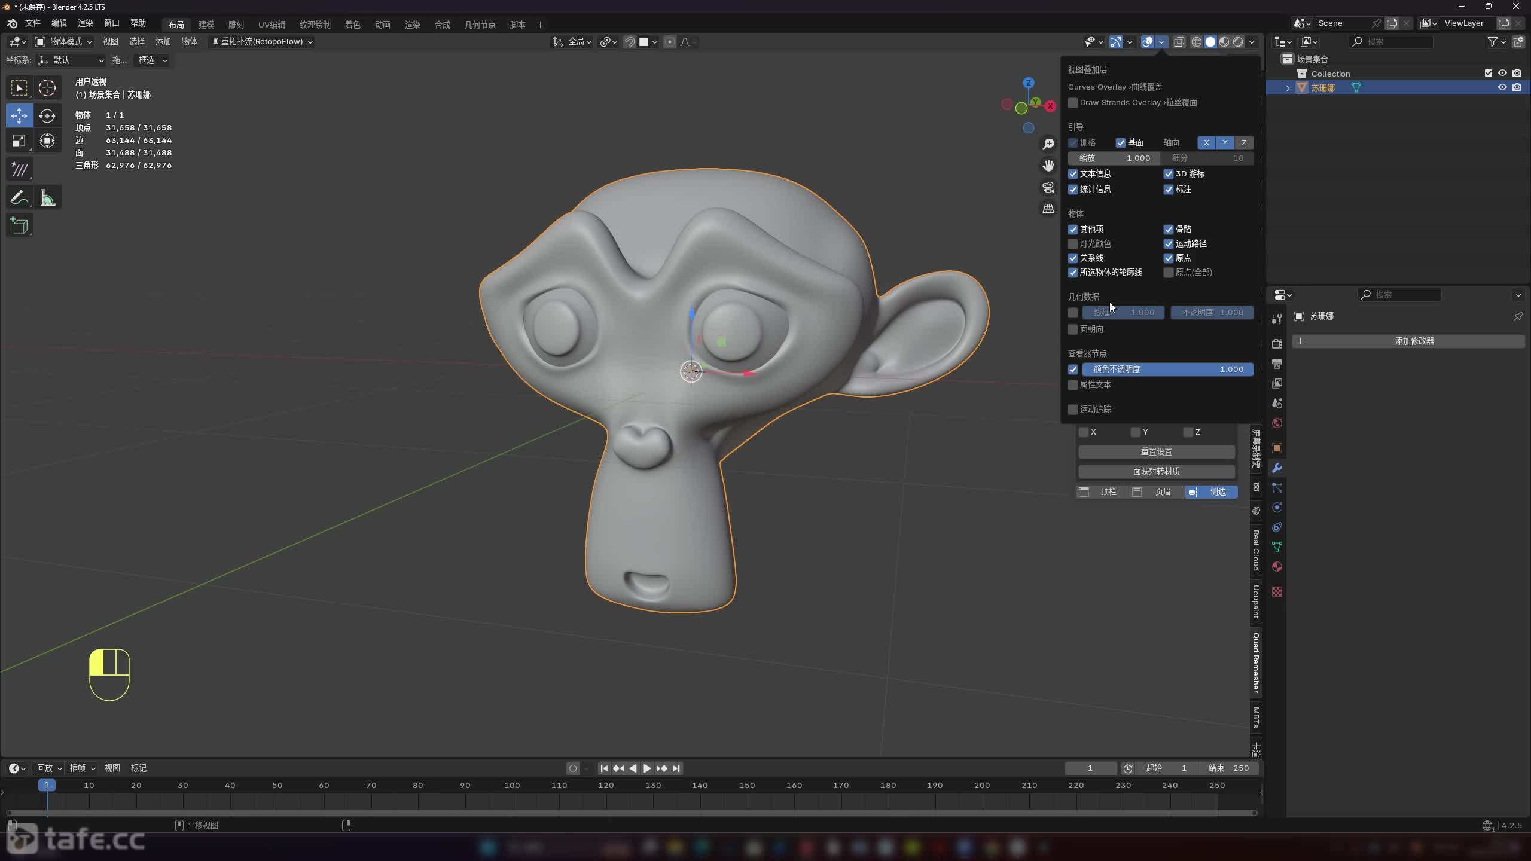Open the Modifiers wrench properties tab
Screen dimensions: 1531x861
[1277, 468]
